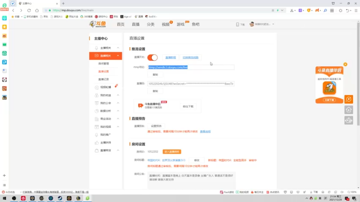Click 立即下载 on the floating ad
This screenshot has width=360, height=202.
click(x=329, y=100)
